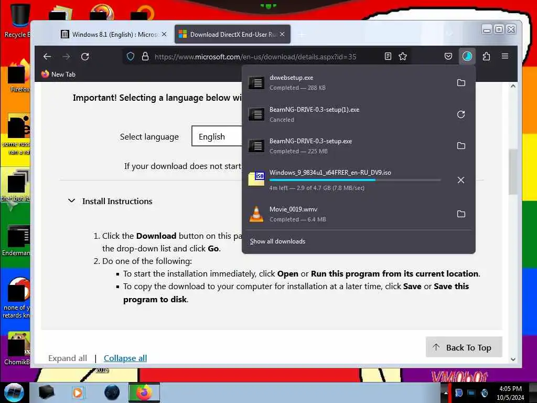Click the site padlock security icon
Viewport: 537px width, 403px height.
coord(145,57)
